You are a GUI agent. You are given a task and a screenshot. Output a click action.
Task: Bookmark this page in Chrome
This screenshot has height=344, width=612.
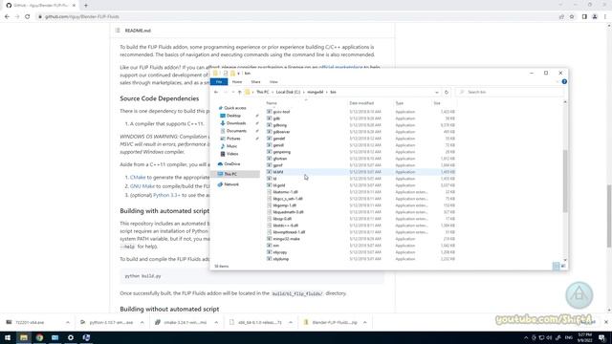572,17
